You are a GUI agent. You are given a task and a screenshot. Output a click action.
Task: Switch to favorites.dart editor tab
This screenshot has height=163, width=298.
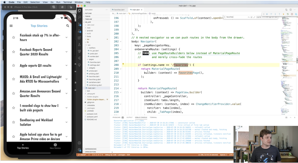click(119, 10)
